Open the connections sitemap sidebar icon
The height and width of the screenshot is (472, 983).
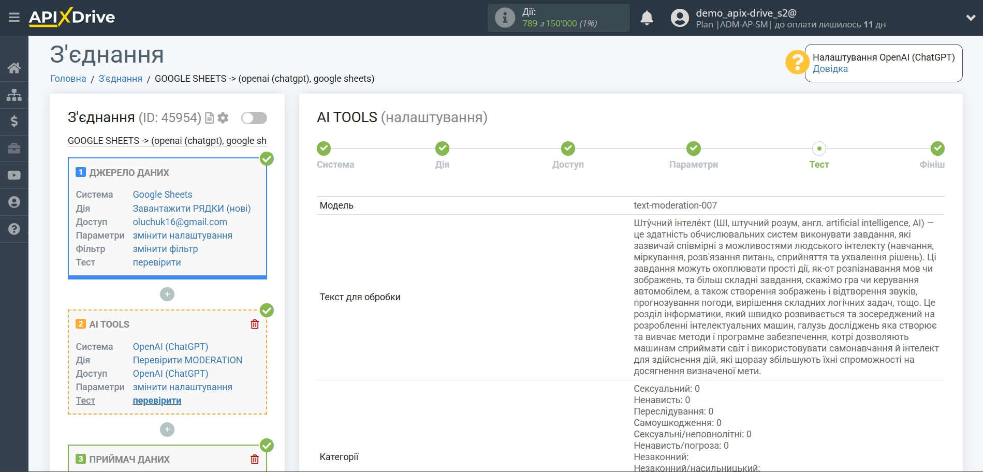pyautogui.click(x=14, y=95)
